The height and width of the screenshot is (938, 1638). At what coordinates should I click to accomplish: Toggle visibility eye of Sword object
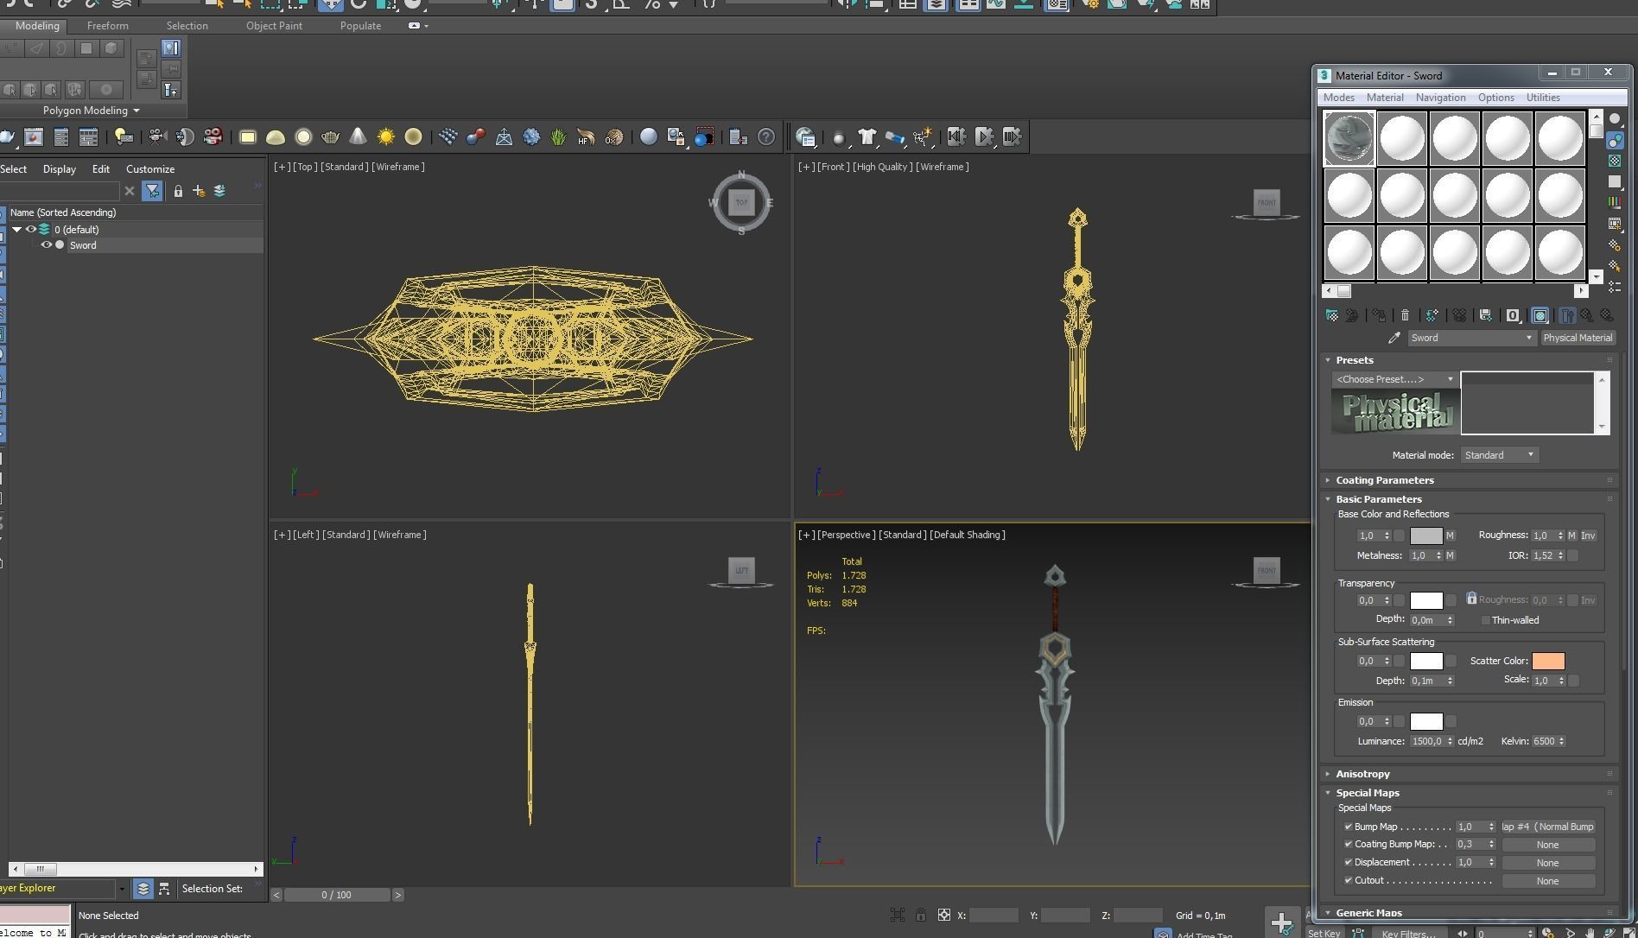47,245
